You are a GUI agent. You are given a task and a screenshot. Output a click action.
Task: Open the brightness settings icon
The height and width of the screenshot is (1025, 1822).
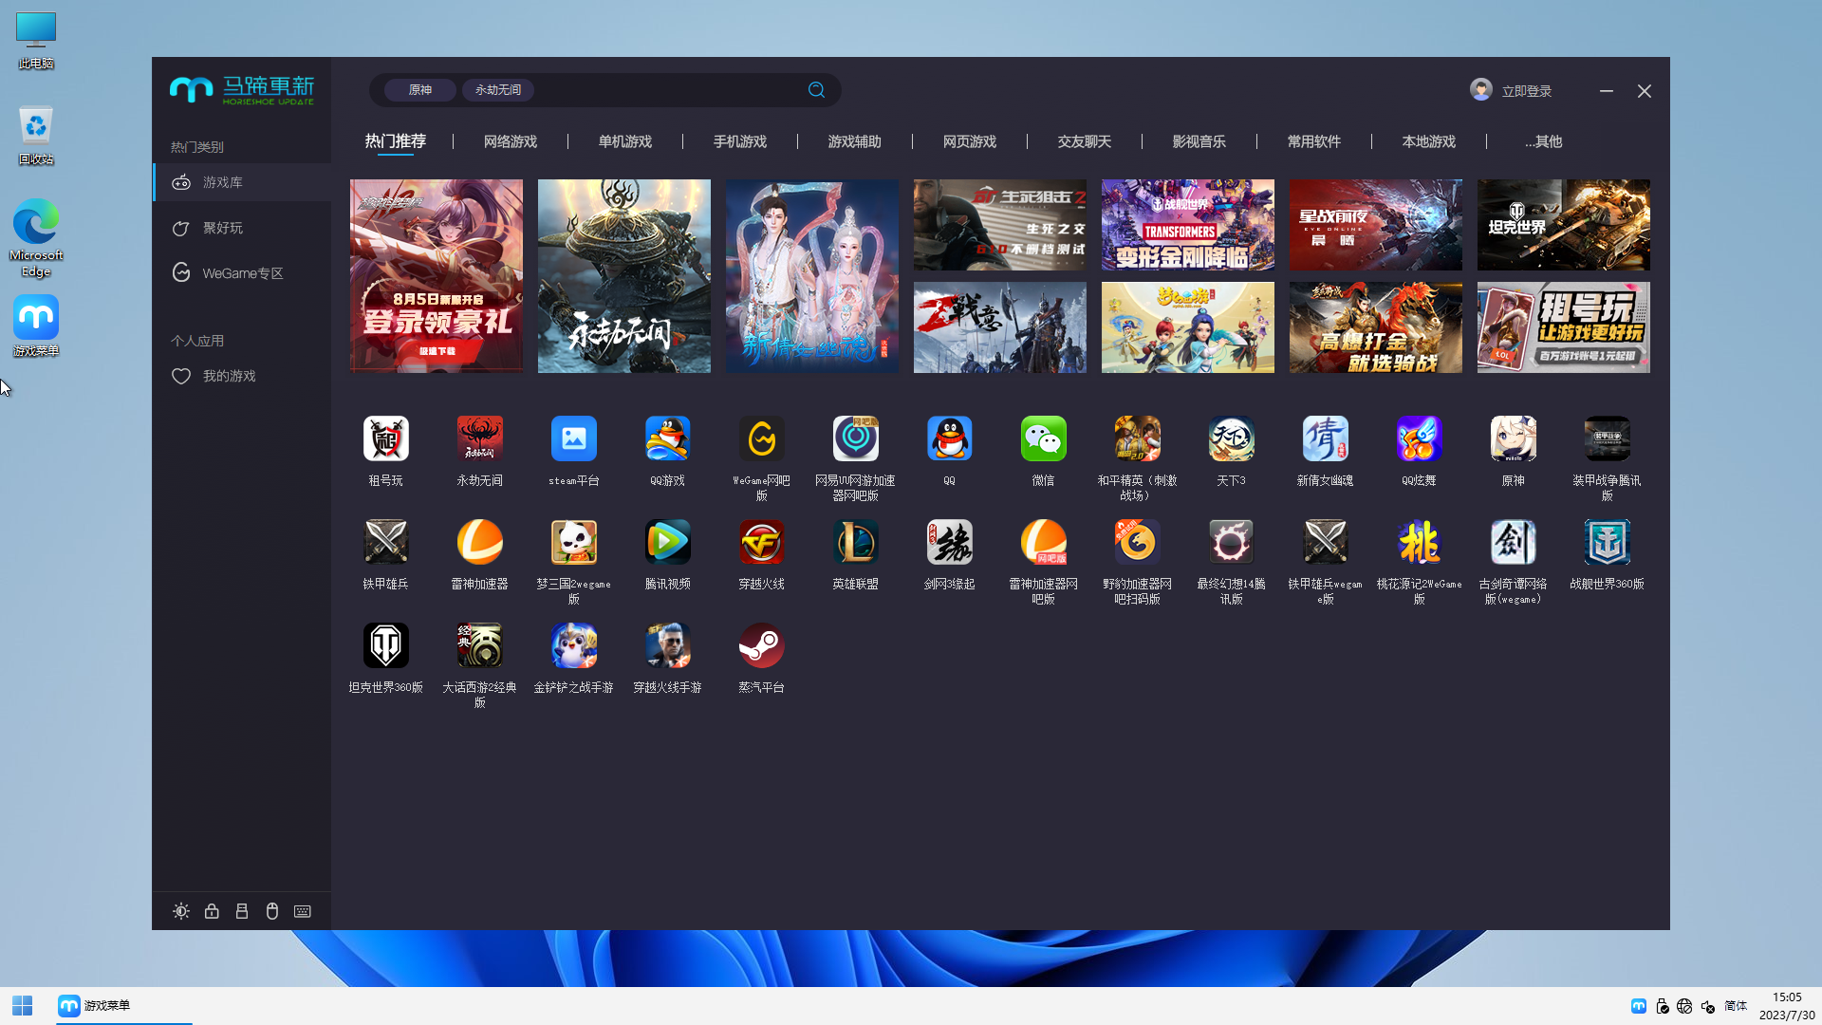[181, 911]
